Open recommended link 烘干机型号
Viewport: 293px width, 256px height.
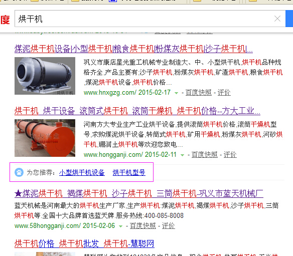(x=129, y=172)
